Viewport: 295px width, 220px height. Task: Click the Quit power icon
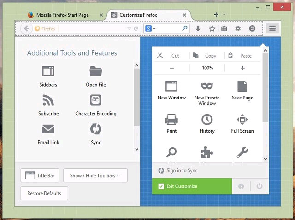coord(259,186)
